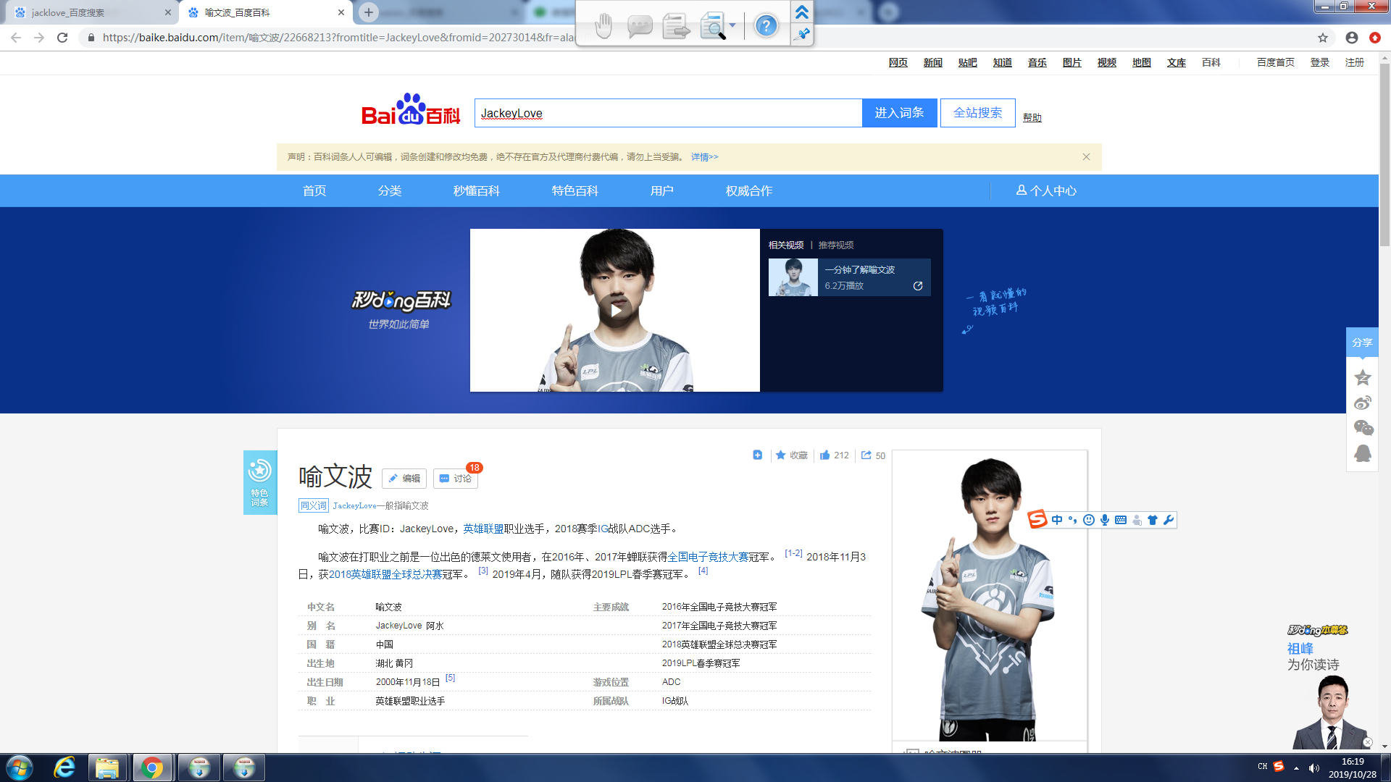Open Sogou soft keyboard icon
Screen dimensions: 1391x782
click(1121, 520)
